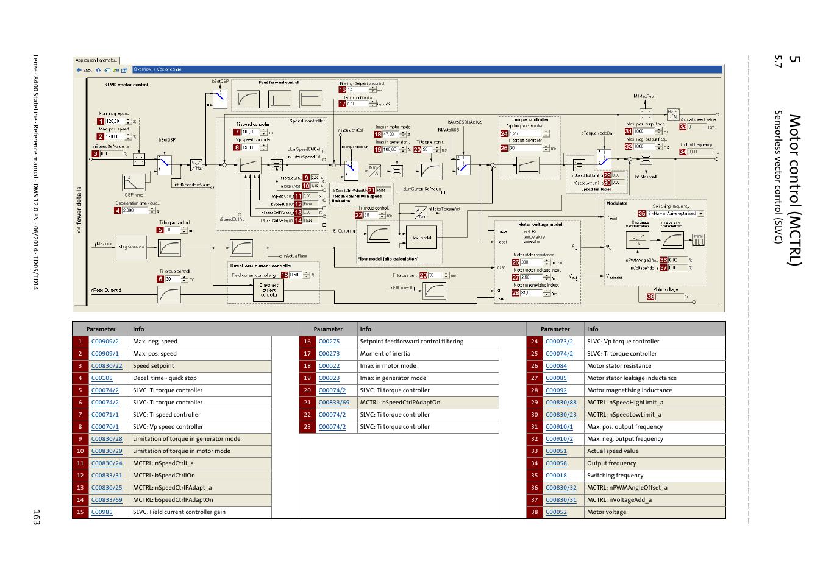This screenshot has height=581, width=823.
Task: Click the Max. pos. speed stepper arrows
Action: tap(129, 136)
